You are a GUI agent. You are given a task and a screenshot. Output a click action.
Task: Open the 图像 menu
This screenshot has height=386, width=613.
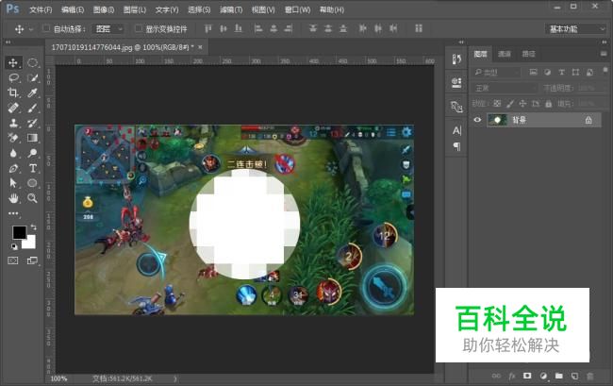(x=104, y=9)
